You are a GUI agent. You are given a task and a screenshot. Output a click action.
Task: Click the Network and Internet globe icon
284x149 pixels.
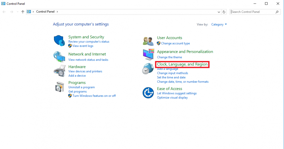click(x=59, y=57)
